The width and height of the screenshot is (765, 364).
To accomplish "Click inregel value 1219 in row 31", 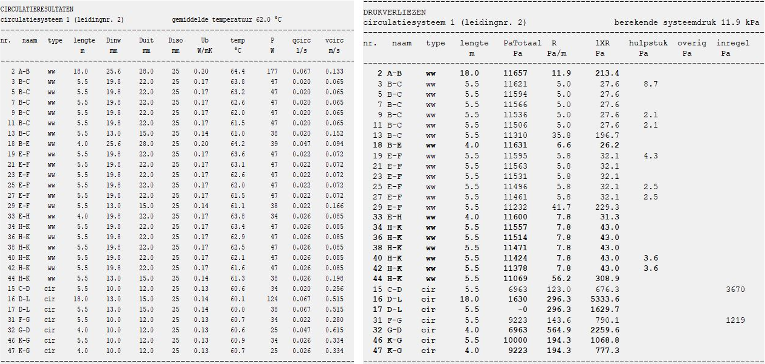I will coord(735,320).
